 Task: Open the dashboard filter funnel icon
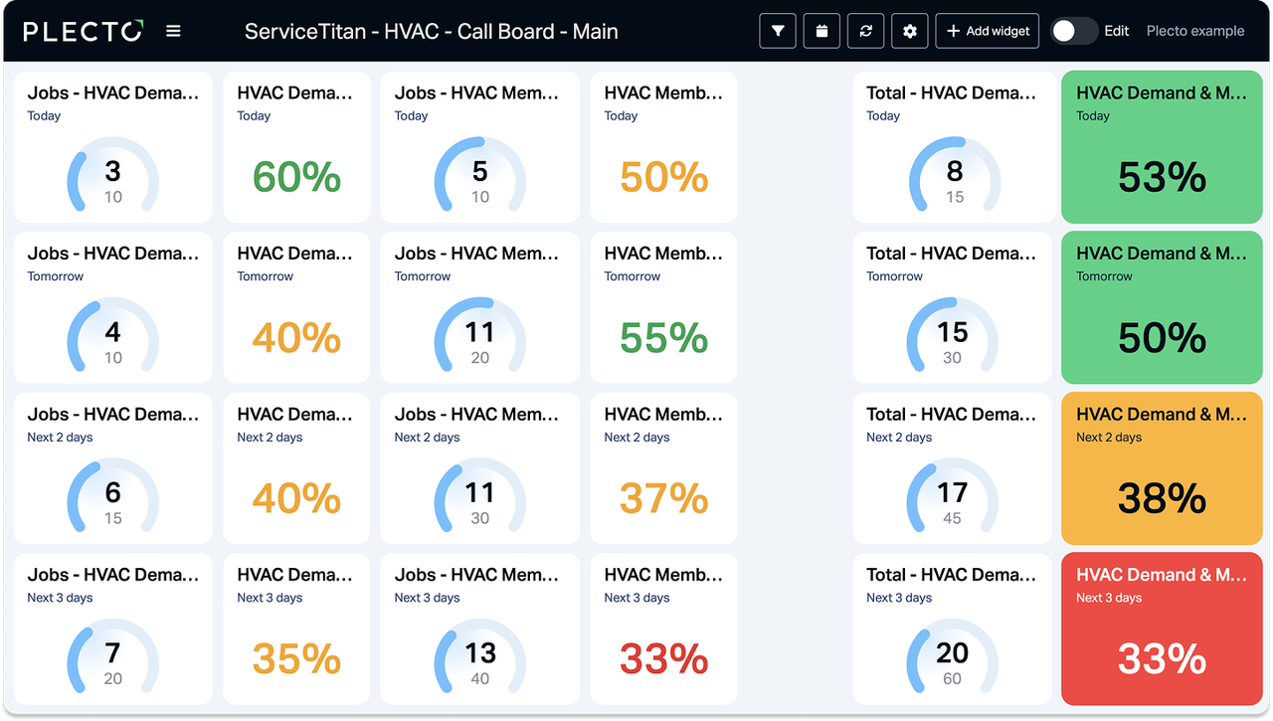coord(778,31)
